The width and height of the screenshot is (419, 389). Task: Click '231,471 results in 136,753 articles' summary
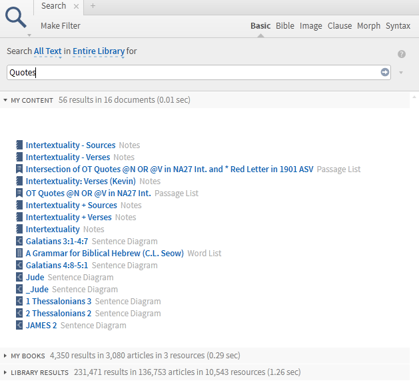[187, 372]
